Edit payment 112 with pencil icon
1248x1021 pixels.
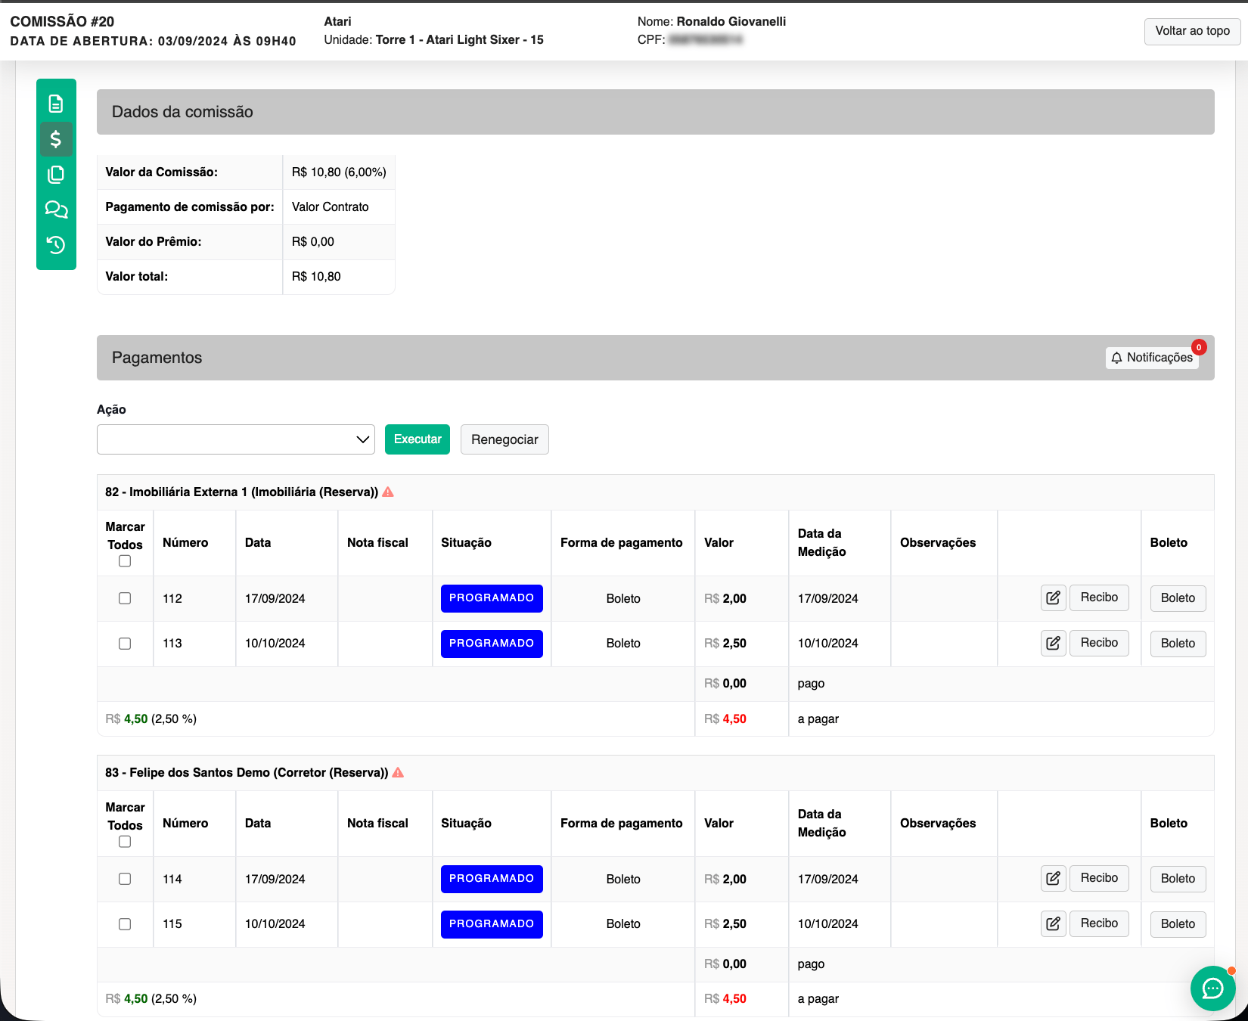click(x=1053, y=598)
